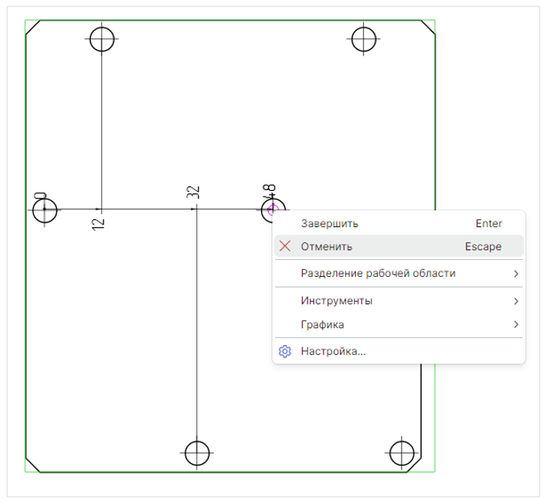
Task: Select the dimension label 32
Action: pos(193,193)
